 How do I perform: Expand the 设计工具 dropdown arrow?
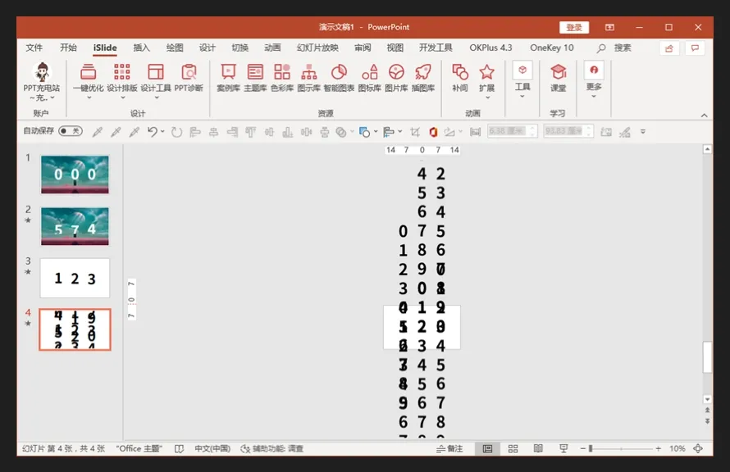pyautogui.click(x=157, y=98)
